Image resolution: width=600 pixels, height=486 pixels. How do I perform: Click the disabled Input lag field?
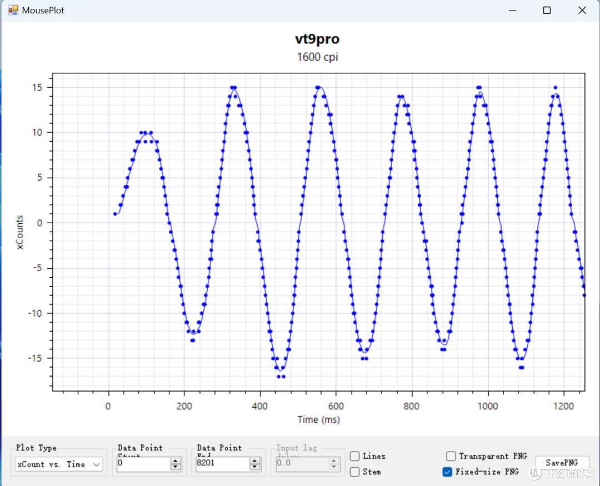tap(302, 464)
